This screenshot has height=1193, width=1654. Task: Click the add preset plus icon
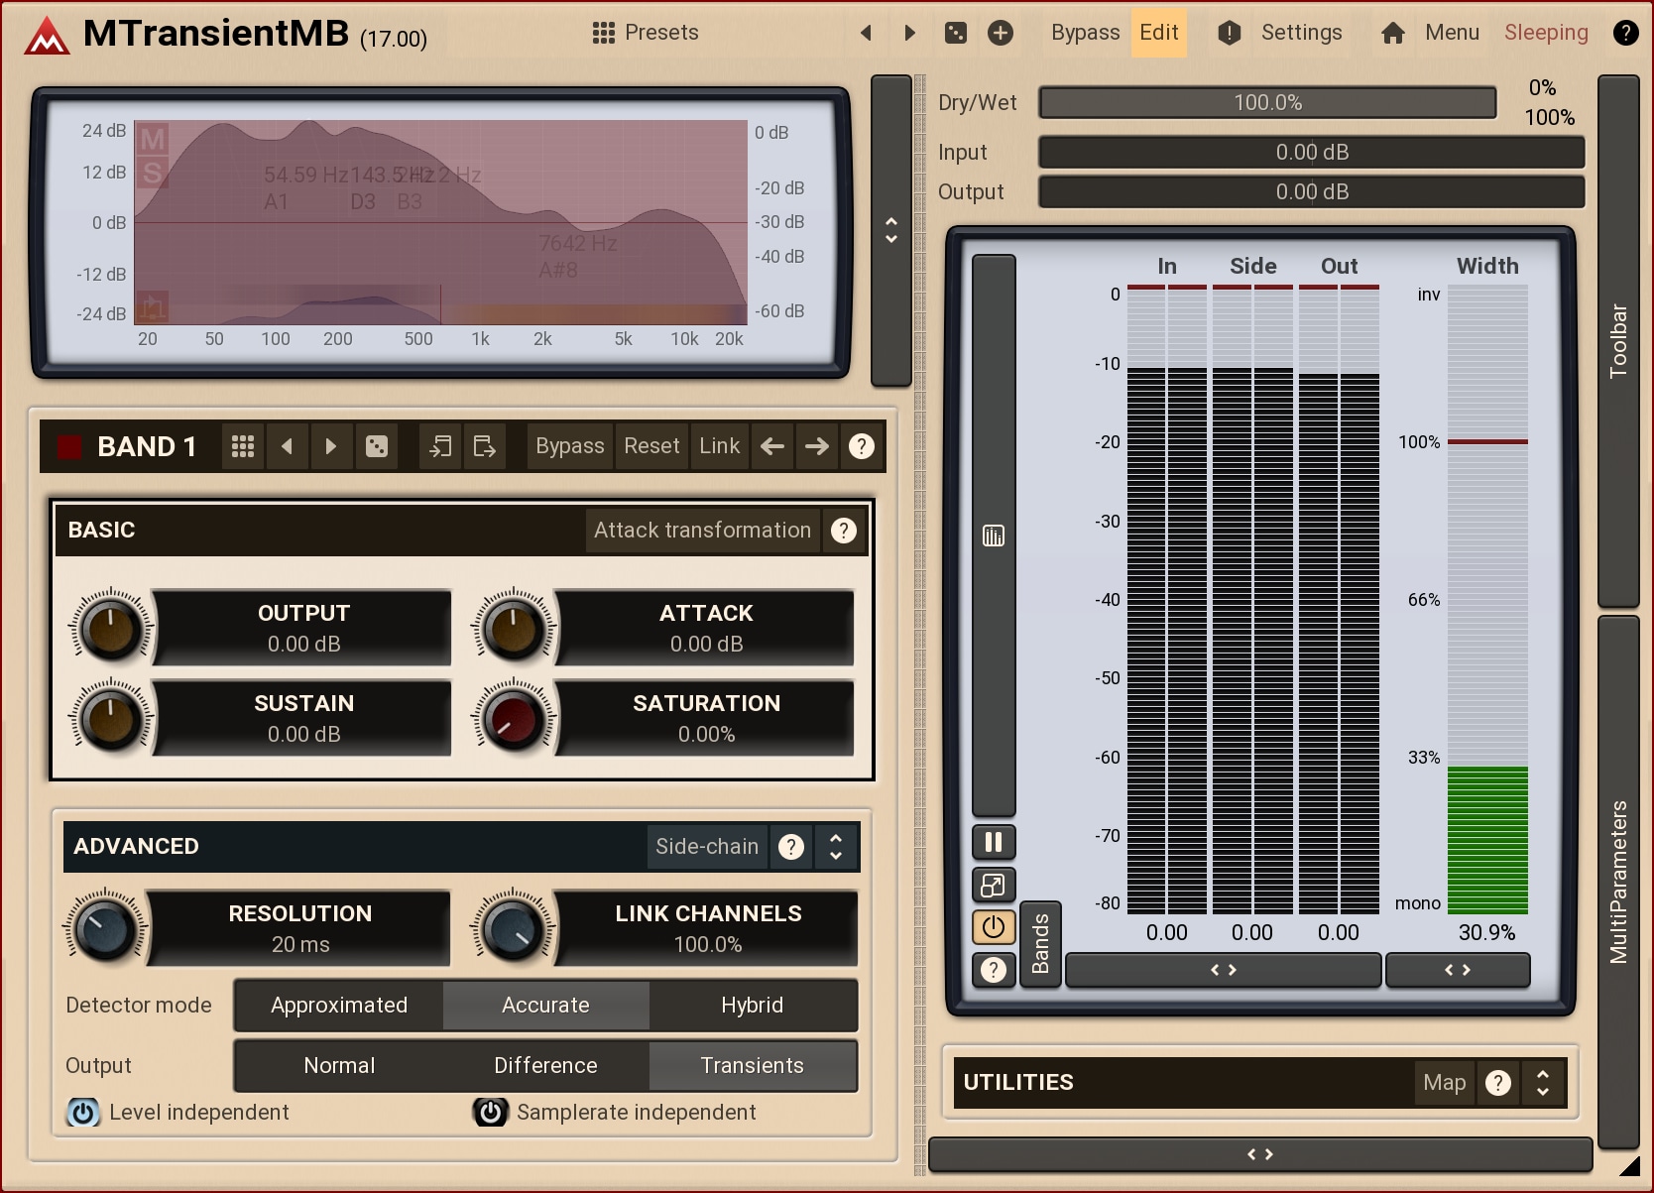1001,33
